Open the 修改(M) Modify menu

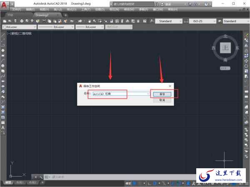pyautogui.click(x=129, y=9)
